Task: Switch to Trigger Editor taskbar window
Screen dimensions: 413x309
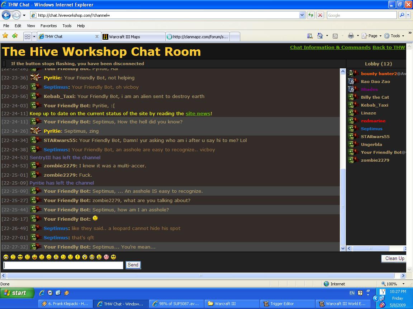Action: coord(288,304)
